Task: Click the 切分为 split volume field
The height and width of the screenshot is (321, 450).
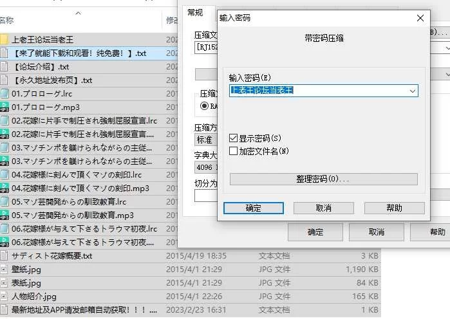Action: [x=206, y=196]
